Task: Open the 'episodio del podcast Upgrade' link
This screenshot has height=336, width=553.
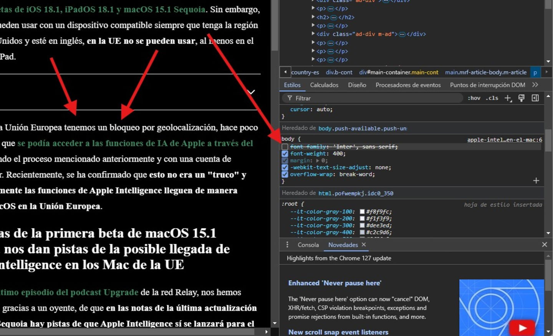Action: pyautogui.click(x=69, y=292)
